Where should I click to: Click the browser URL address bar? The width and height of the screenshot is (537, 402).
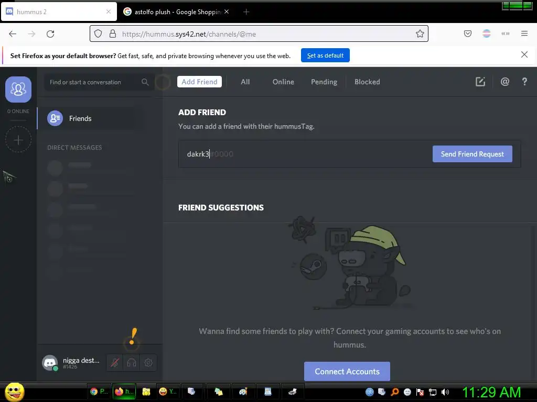tap(259, 34)
